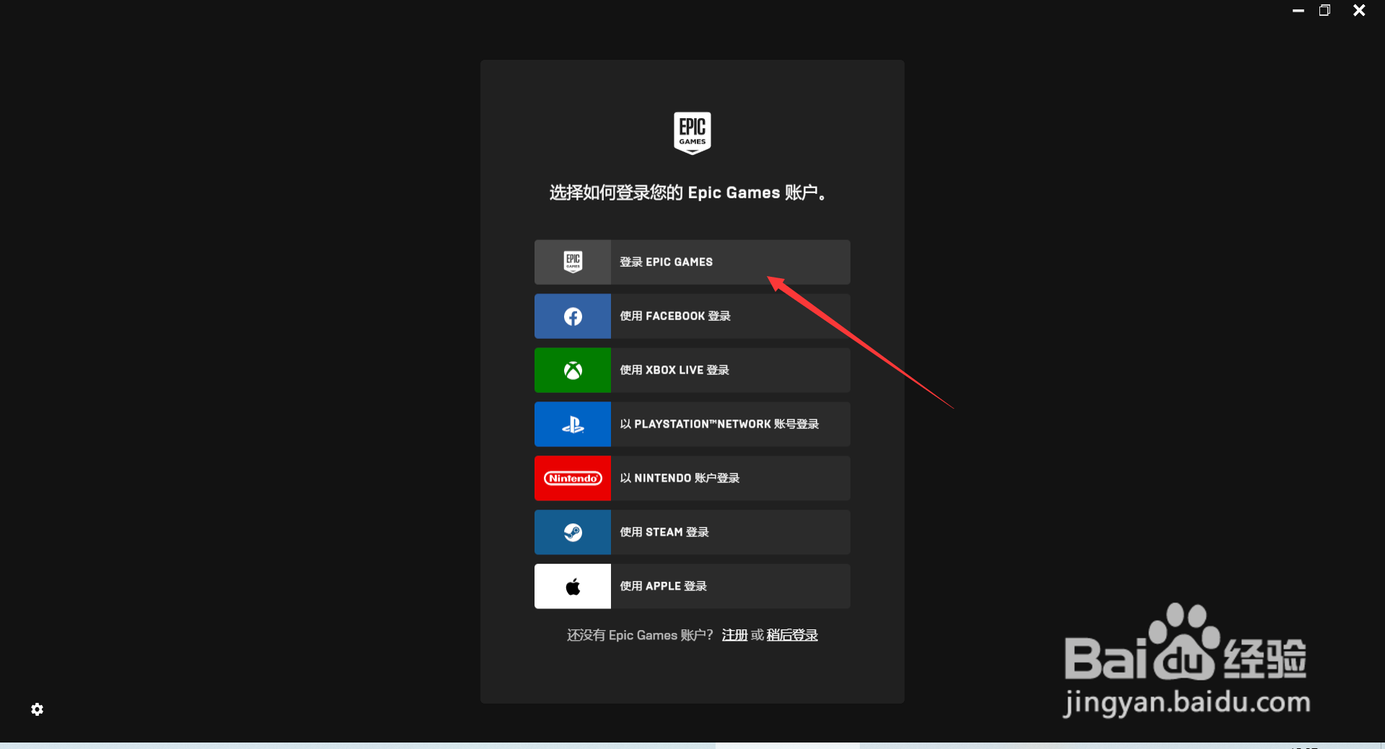1385x749 pixels.
Task: Choose 使用 STEAM 登录 option
Action: 692,533
